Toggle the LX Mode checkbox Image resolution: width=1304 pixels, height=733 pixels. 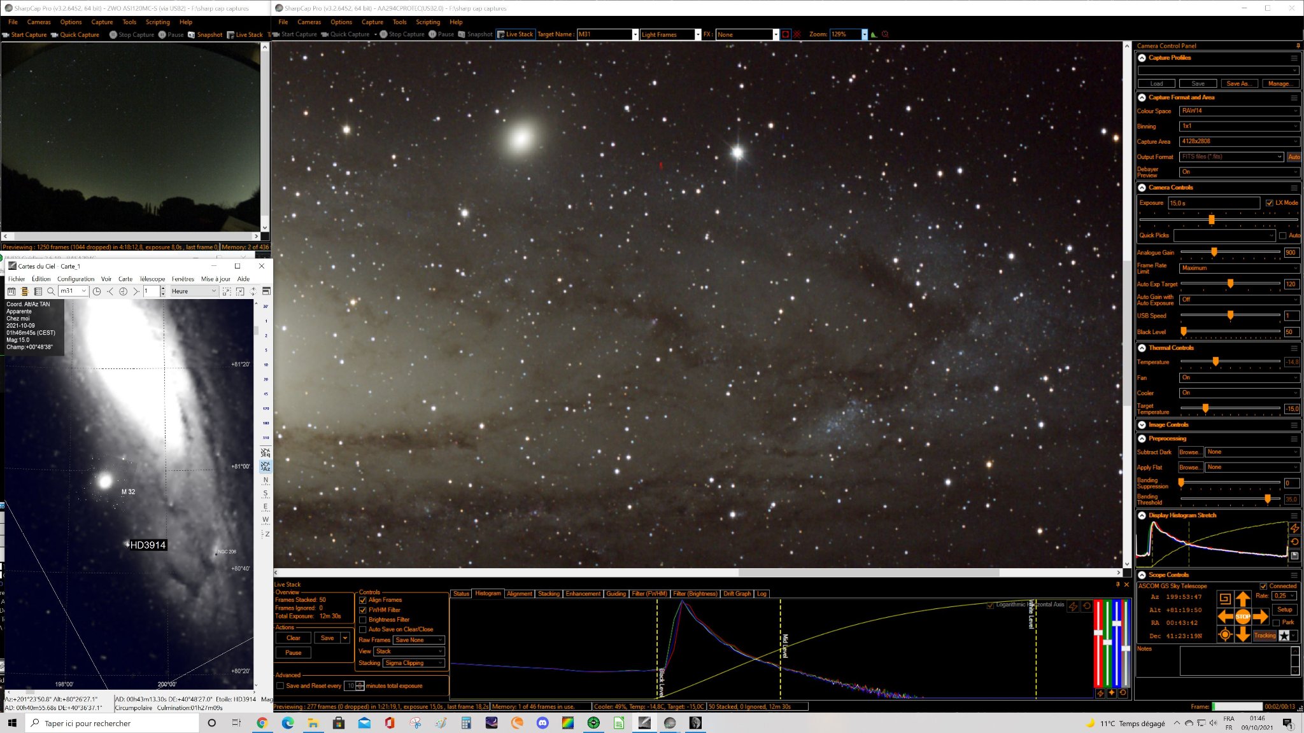tap(1269, 203)
